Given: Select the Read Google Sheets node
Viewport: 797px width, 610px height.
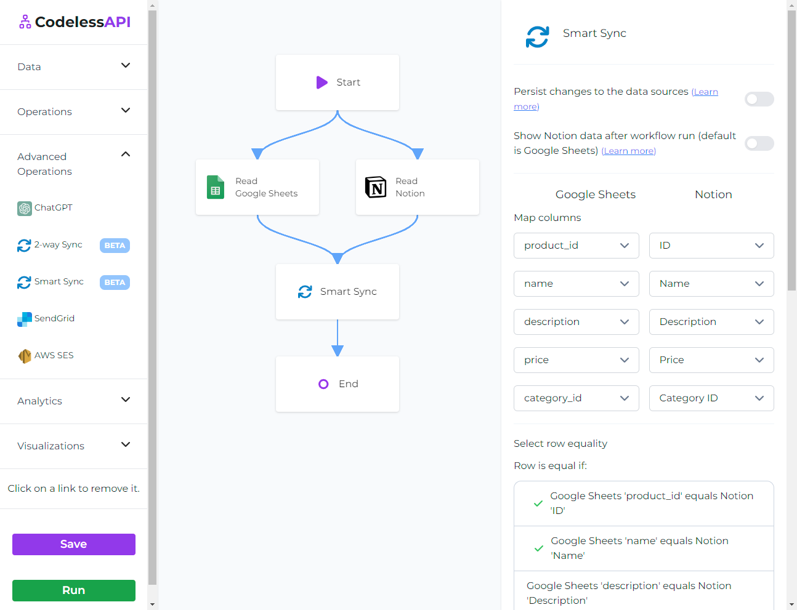Looking at the screenshot, I should [257, 187].
